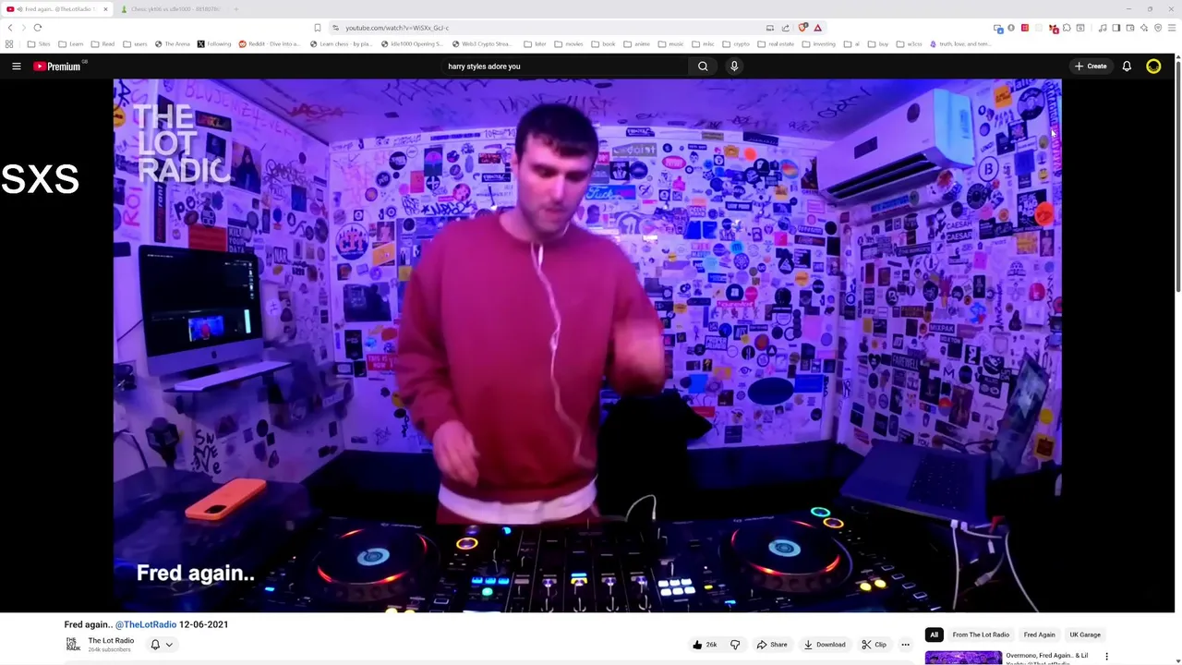Open the real estate bookmarks folder

tap(776, 44)
